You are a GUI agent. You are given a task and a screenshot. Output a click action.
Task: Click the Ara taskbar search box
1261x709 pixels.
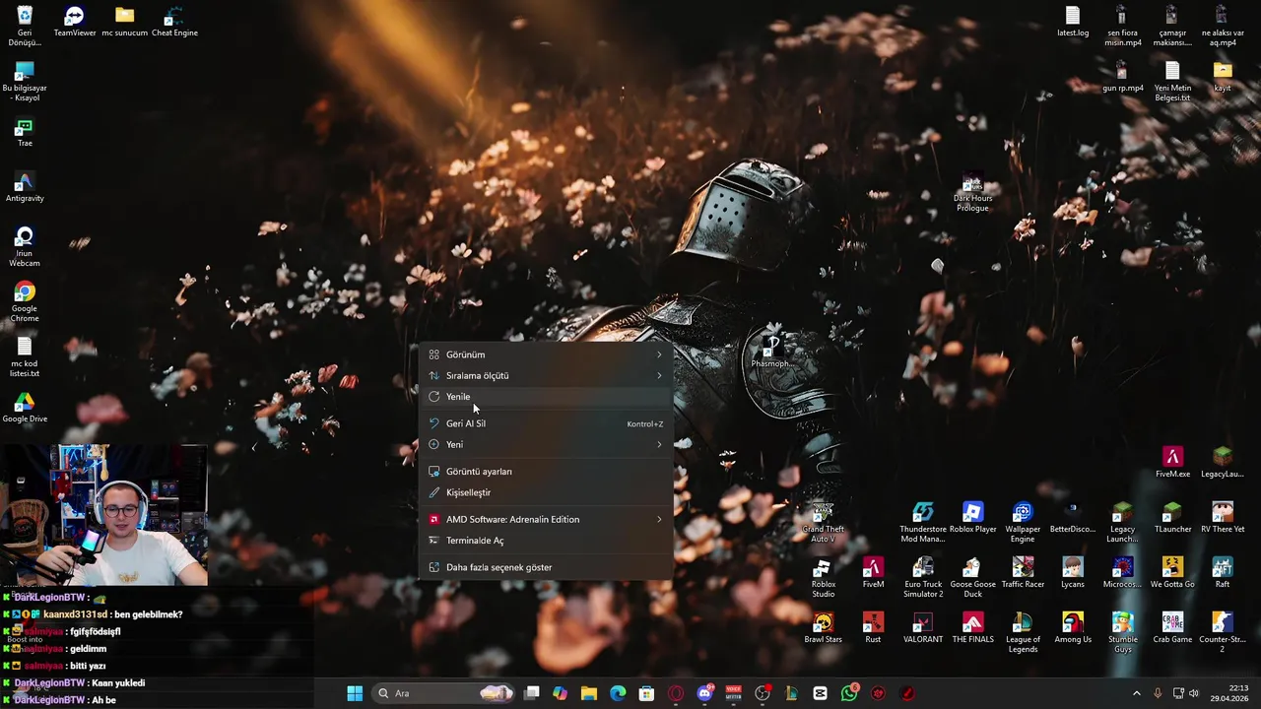444,693
